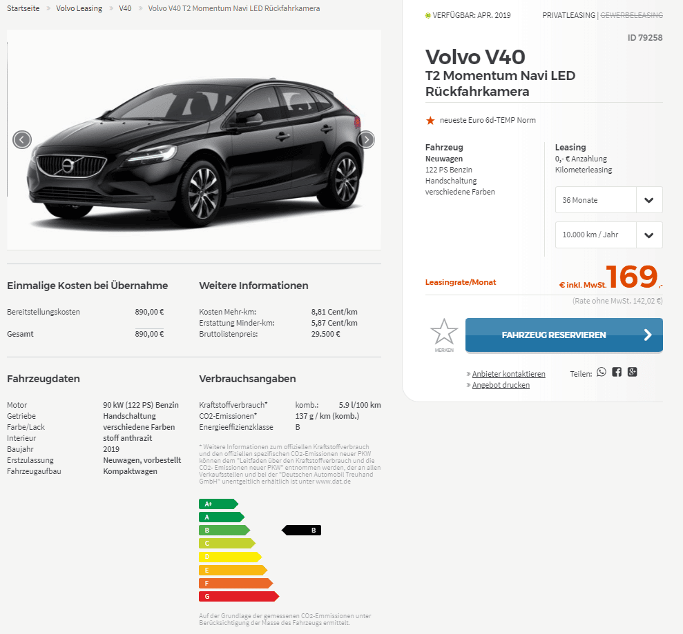Image resolution: width=683 pixels, height=634 pixels.
Task: Click the neueste Euro 6d-TEMP Norm text
Action: pyautogui.click(x=488, y=120)
